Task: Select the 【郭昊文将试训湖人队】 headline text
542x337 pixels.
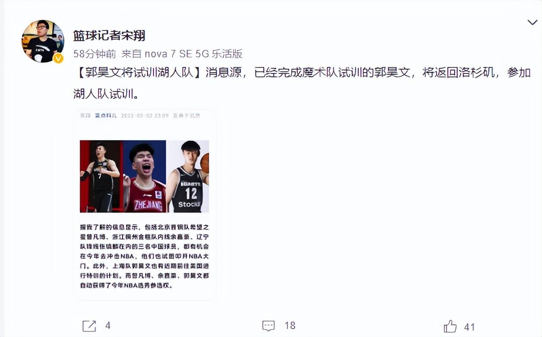Action: [x=137, y=73]
